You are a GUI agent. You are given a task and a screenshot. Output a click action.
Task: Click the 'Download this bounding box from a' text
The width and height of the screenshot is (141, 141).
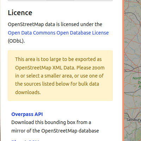click(x=51, y=122)
